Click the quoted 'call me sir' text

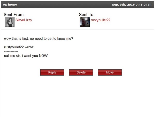pos(26,56)
